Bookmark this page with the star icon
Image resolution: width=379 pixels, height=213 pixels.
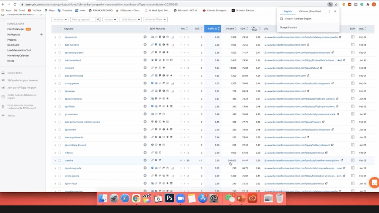click(336, 4)
